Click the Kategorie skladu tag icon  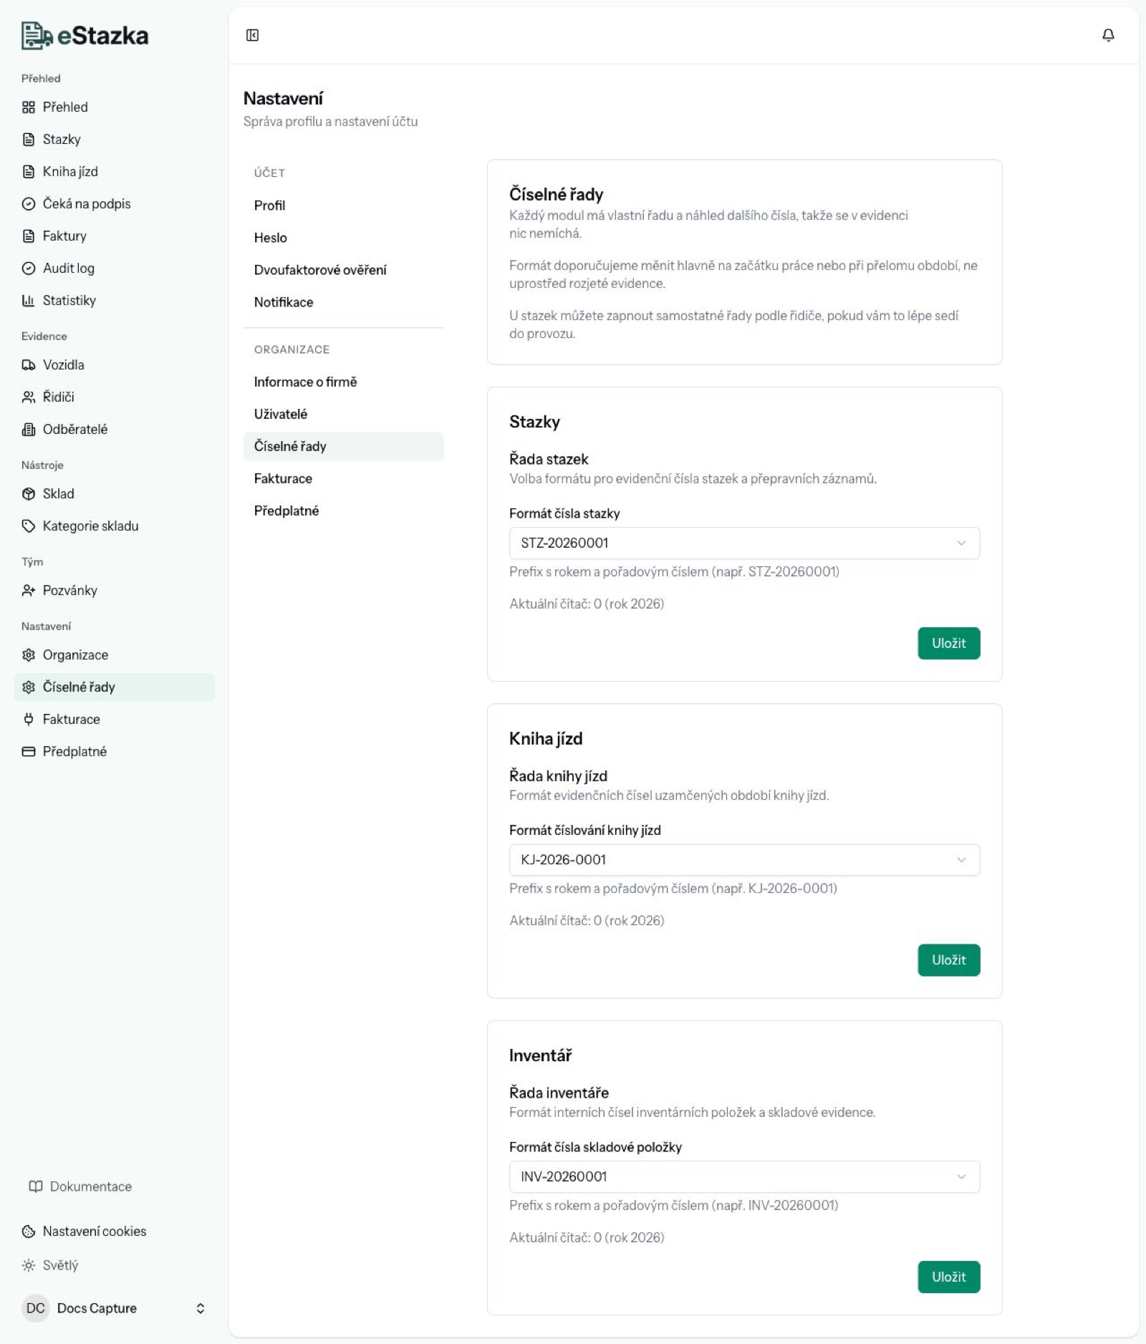point(29,526)
